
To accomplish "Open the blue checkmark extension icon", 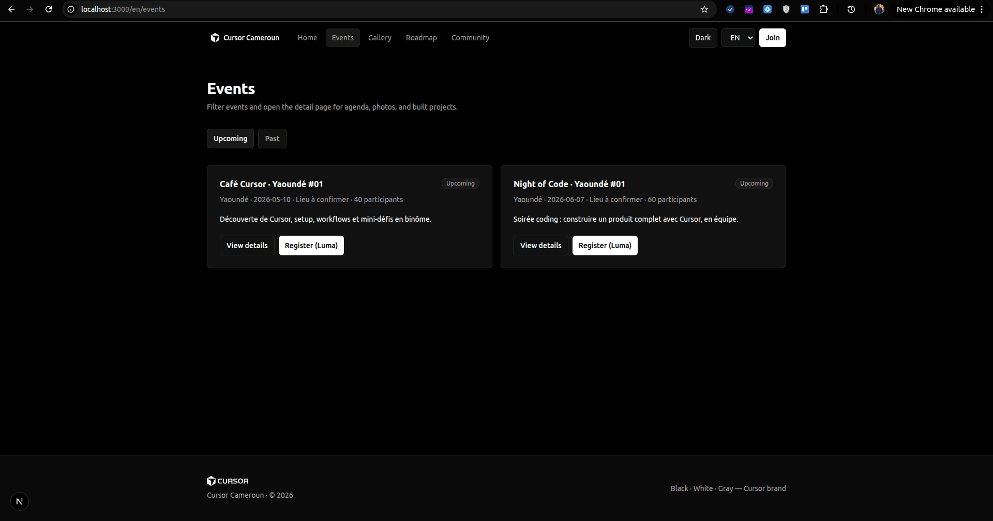I will (730, 9).
